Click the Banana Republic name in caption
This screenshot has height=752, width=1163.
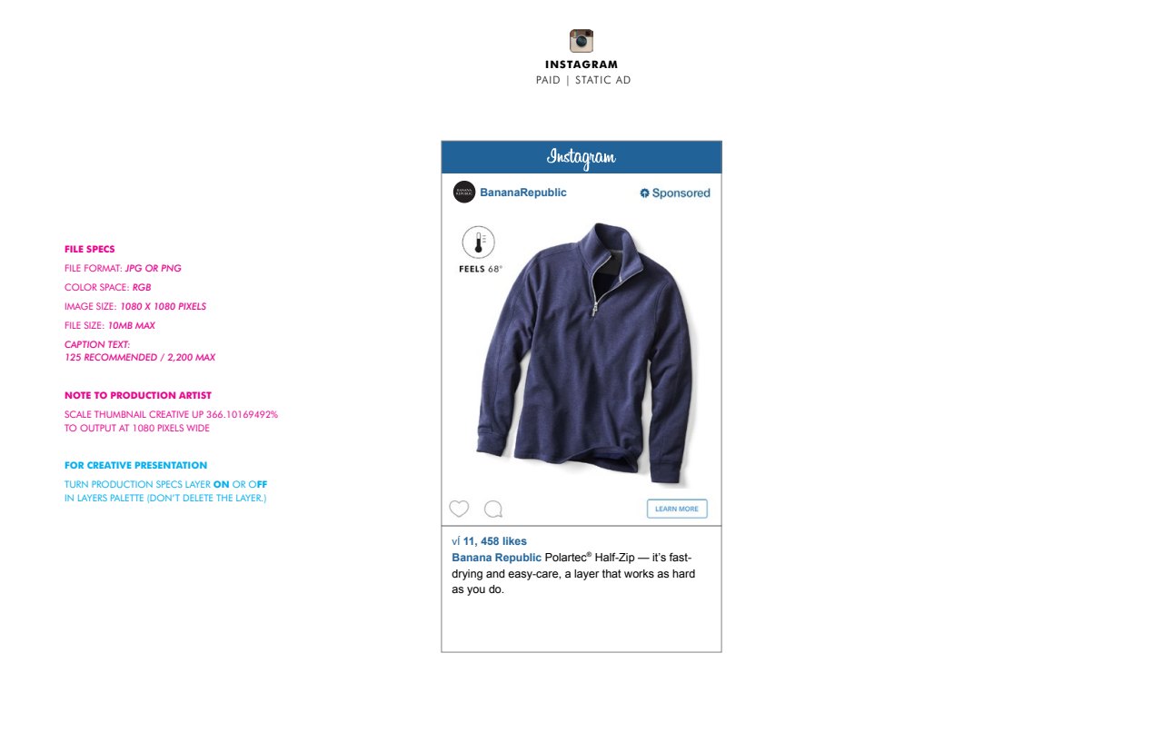[x=496, y=558]
